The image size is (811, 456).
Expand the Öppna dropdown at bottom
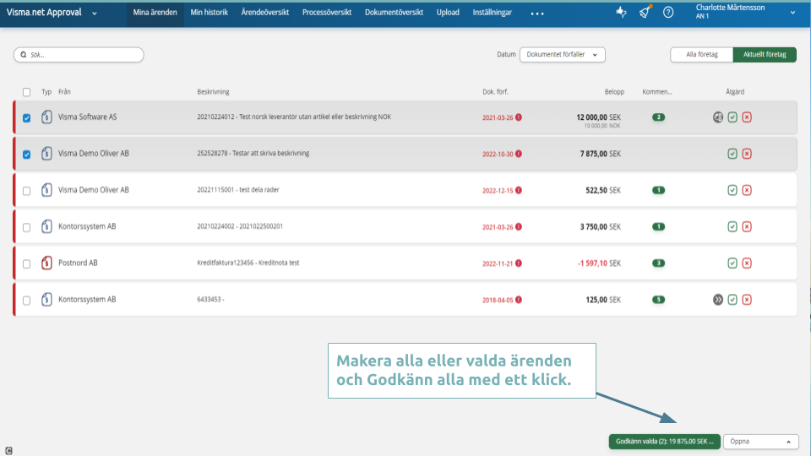(x=761, y=442)
